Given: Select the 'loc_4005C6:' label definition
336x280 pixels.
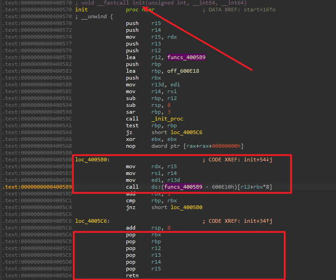Looking at the screenshot, I should (x=92, y=221).
